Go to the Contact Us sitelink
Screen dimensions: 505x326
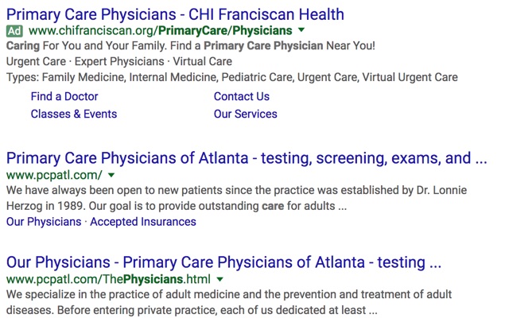click(x=241, y=96)
